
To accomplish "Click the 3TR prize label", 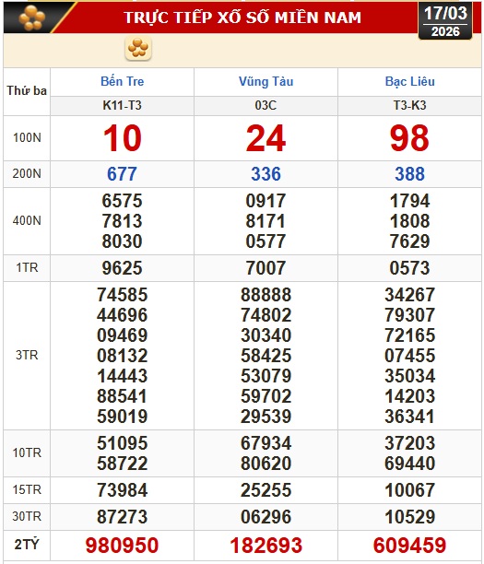I will 27,356.
